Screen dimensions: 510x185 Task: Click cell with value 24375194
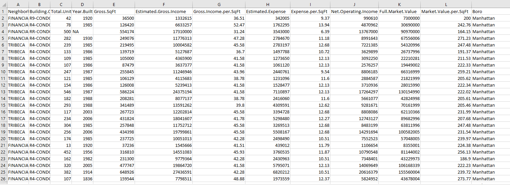[164, 92]
